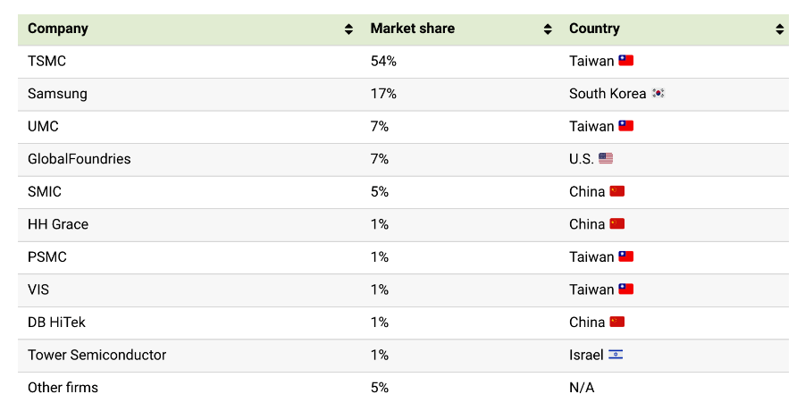Click the Market share header label
805x411 pixels.
pyautogui.click(x=413, y=29)
